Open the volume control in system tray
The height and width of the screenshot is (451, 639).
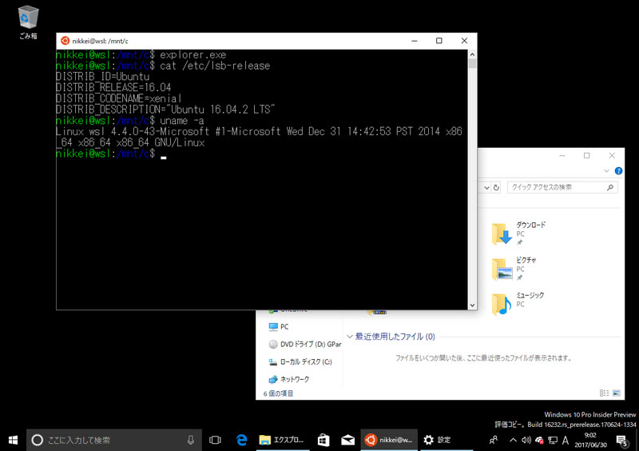coord(526,440)
